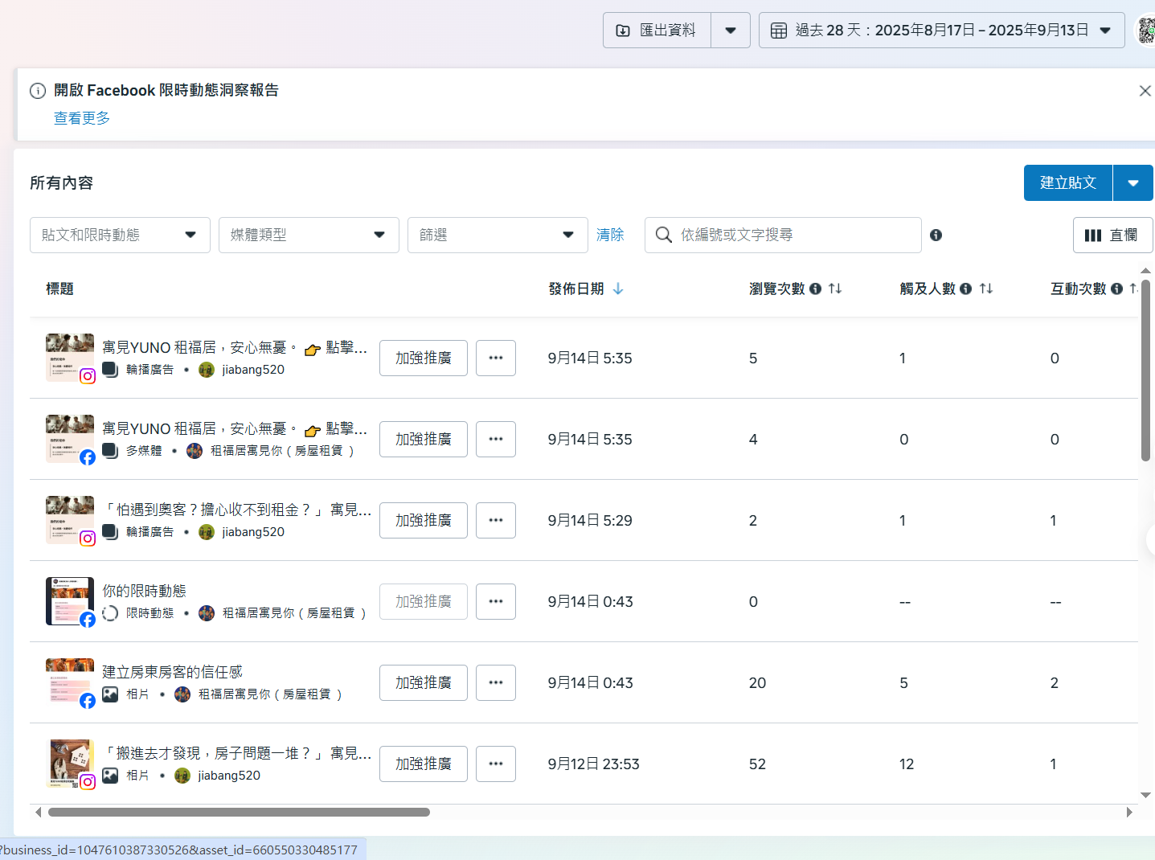Click the 發佈日期 descending sort arrow
This screenshot has width=1155, height=860.
pos(618,289)
